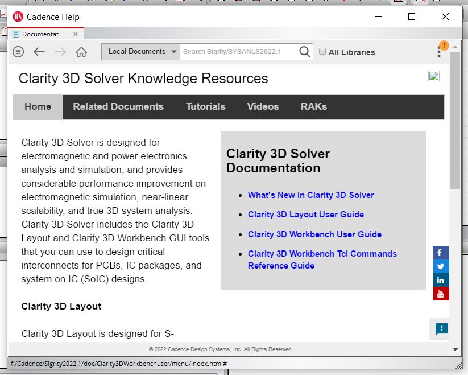Open the hamburger table-of-contents menu icon
The image size is (468, 375).
click(18, 52)
